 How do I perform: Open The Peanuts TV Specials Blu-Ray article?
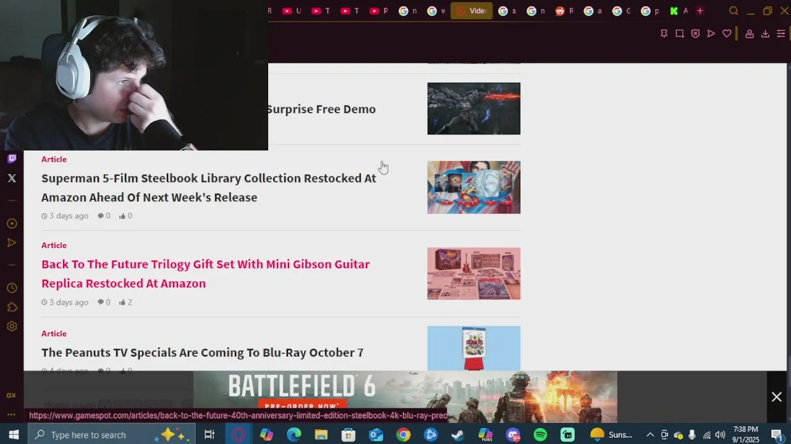[x=202, y=353]
